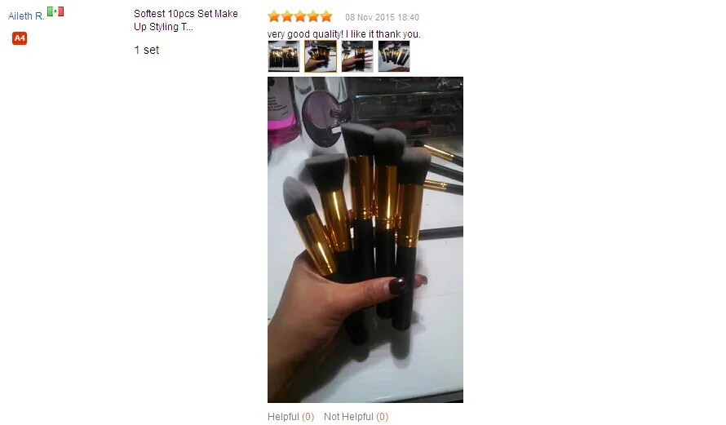Click the review text 'very good quality!'
726x425 pixels.
pos(305,33)
